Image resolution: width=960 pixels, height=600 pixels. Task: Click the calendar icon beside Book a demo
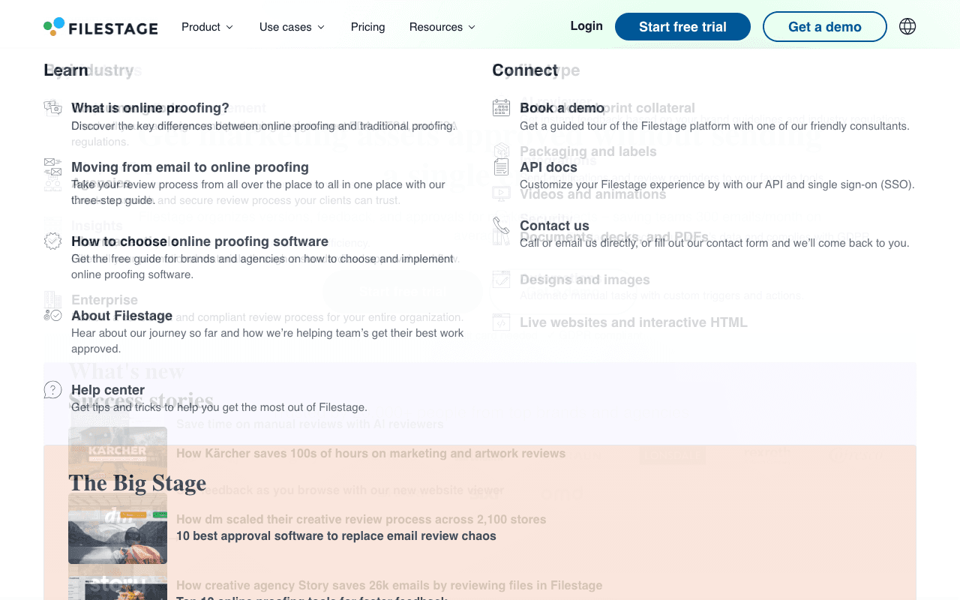tap(501, 108)
